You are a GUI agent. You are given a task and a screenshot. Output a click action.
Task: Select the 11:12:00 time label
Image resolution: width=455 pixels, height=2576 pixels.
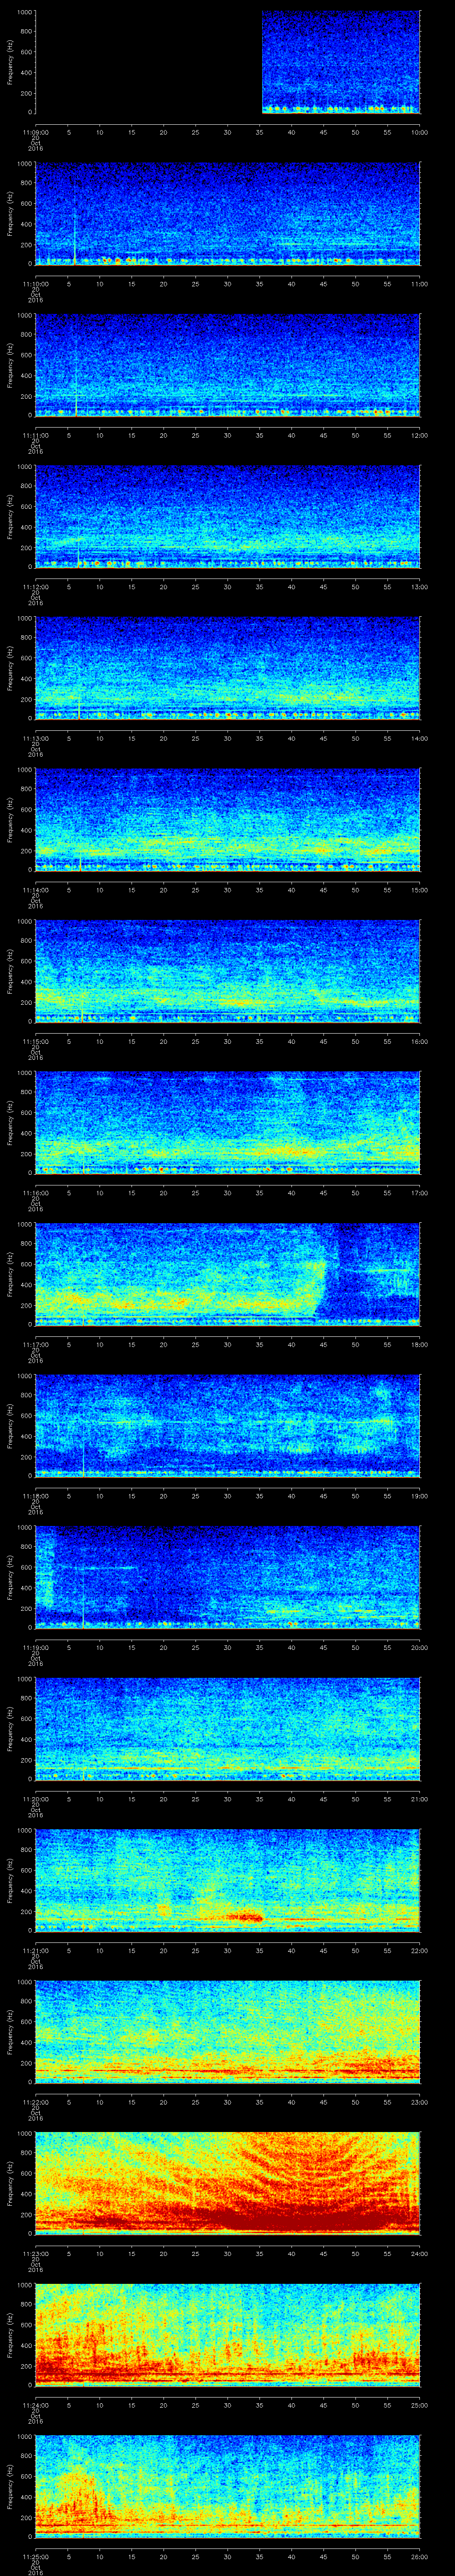36,587
